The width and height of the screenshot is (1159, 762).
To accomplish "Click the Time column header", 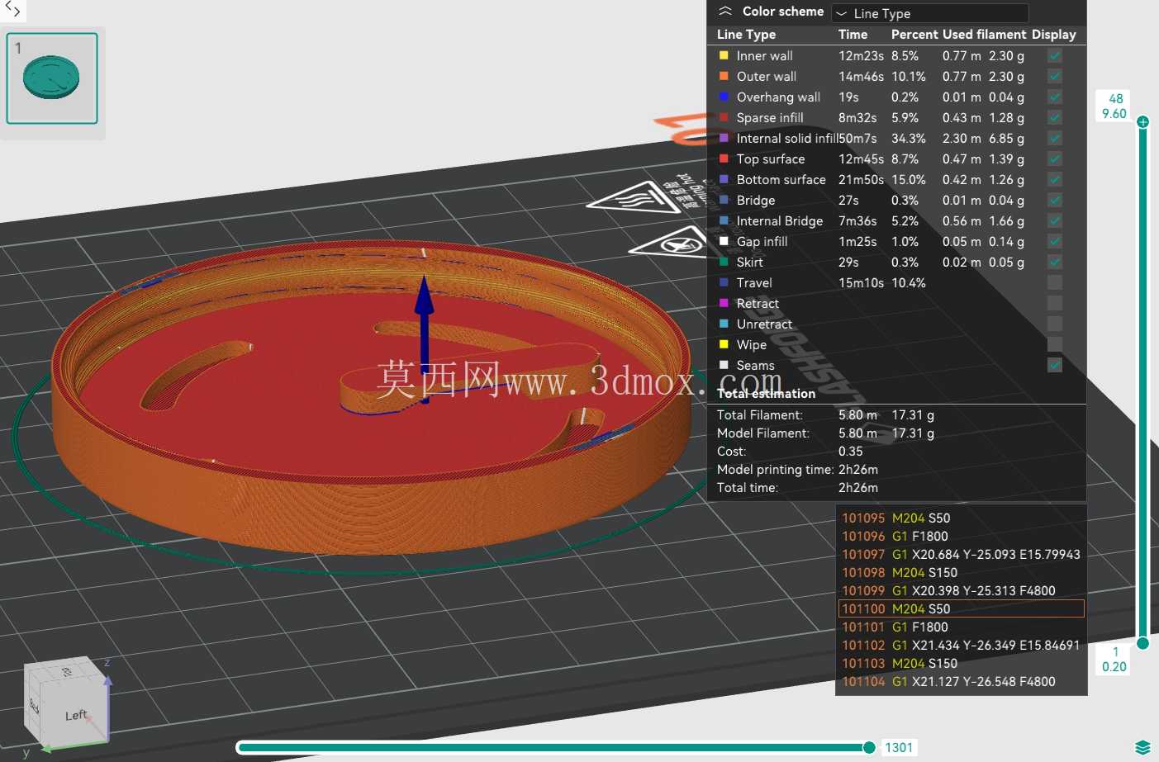I will [853, 35].
